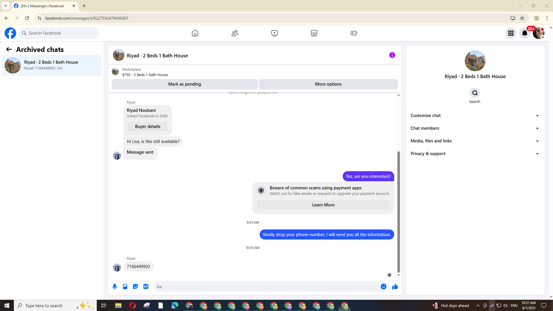The width and height of the screenshot is (553, 311).
Task: Attach a file with the photo icon
Action: 125,287
